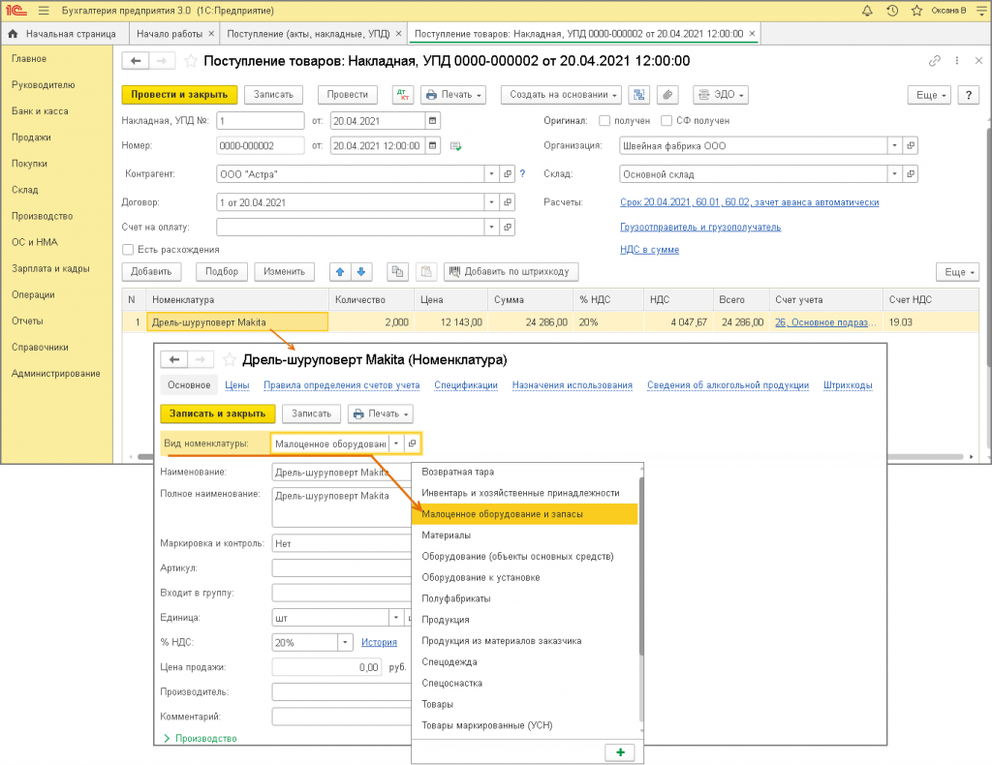Toggle the Есть расхождения checkbox
This screenshot has height=765, width=992.
pyautogui.click(x=128, y=249)
